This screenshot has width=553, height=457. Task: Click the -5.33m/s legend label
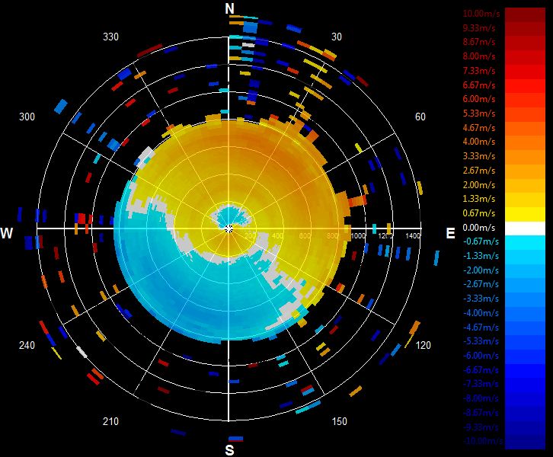[481, 341]
